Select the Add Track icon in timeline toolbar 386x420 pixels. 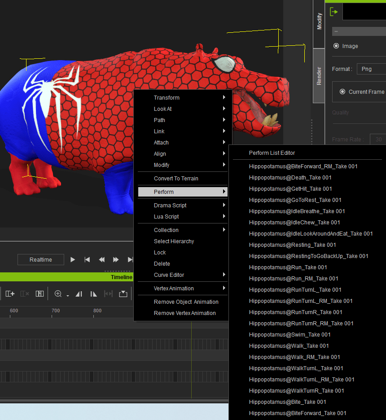point(10,293)
